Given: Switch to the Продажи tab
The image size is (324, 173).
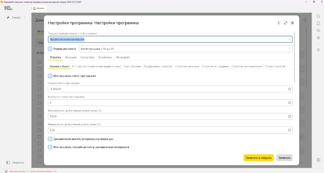Looking at the screenshot, I should pyautogui.click(x=71, y=57).
